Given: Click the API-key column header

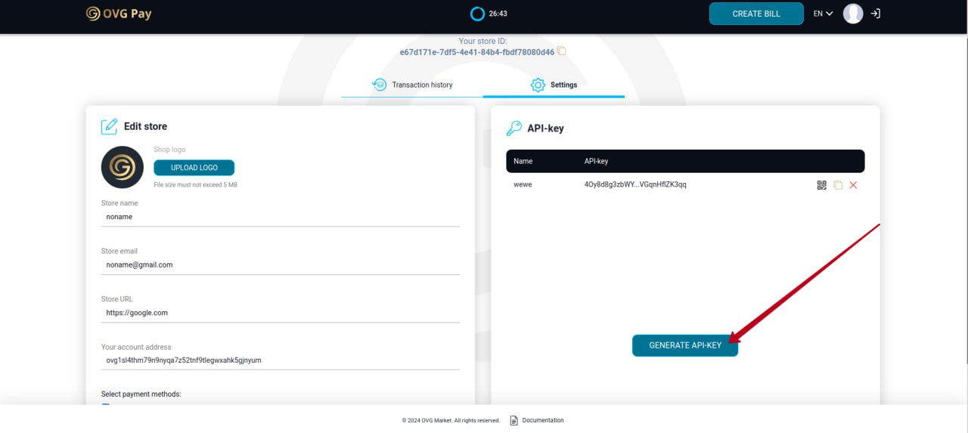Looking at the screenshot, I should (x=596, y=161).
